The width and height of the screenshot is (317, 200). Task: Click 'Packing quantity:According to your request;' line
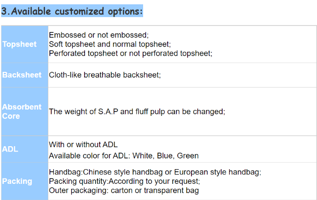coord(125,181)
